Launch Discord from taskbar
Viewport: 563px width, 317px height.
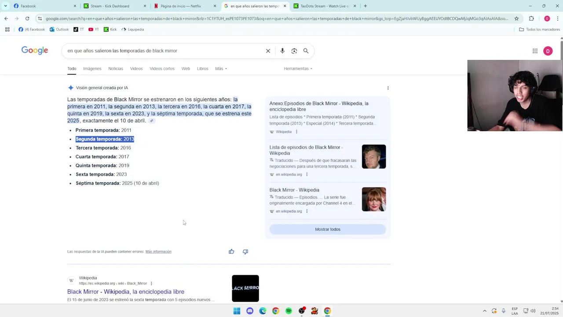250,311
